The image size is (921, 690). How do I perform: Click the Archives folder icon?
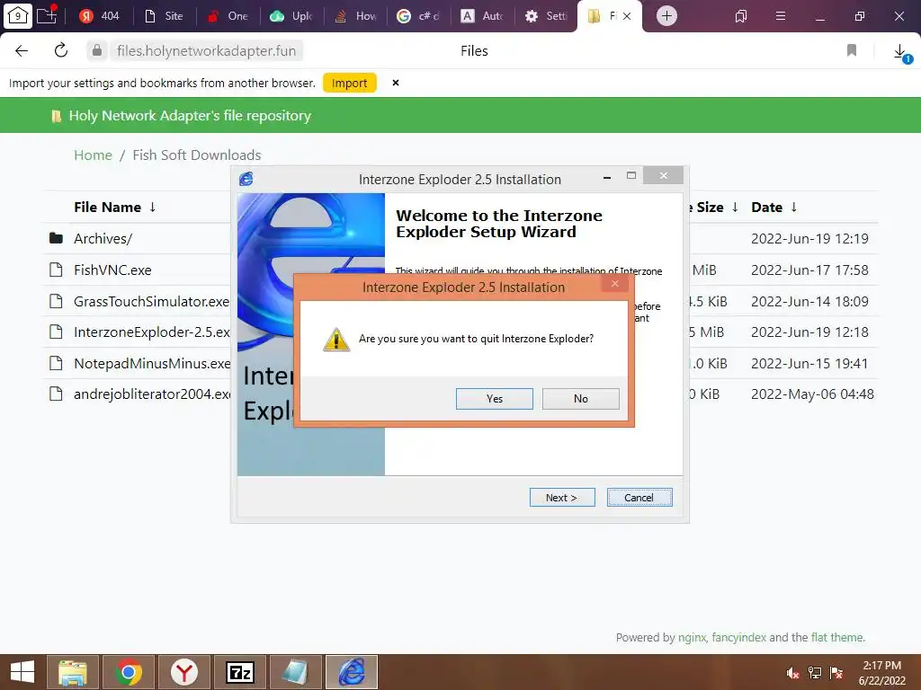click(56, 238)
